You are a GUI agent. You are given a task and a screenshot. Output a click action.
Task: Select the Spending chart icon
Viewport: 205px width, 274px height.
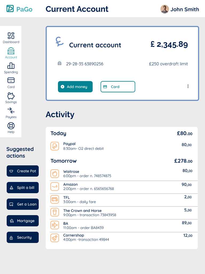click(x=11, y=66)
